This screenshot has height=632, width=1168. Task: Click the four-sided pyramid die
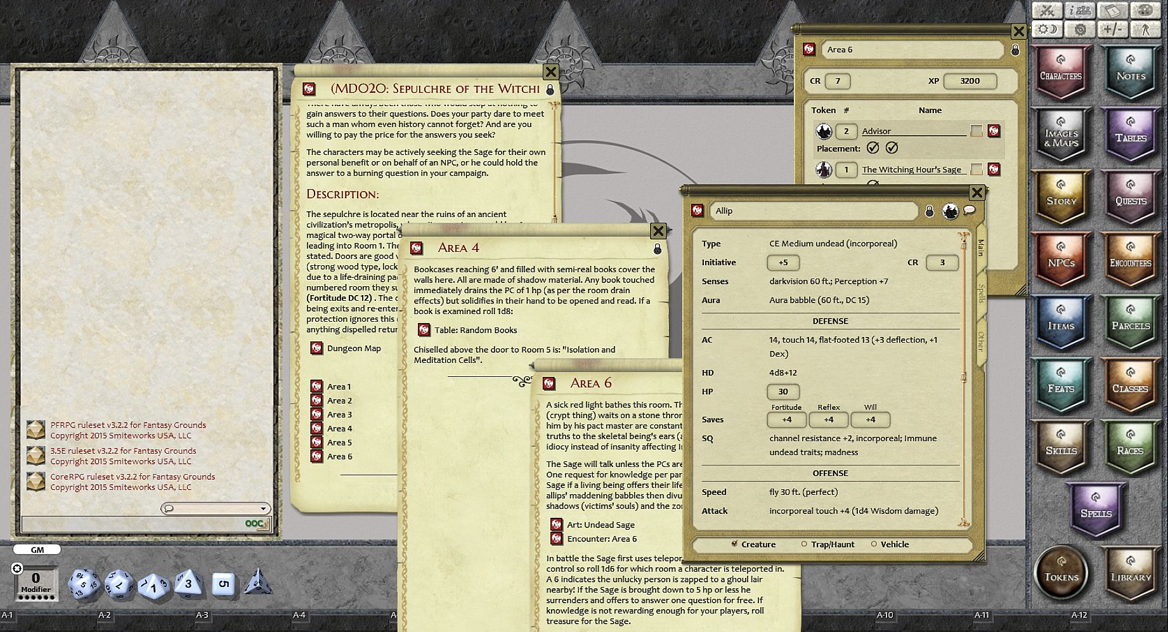tap(258, 582)
